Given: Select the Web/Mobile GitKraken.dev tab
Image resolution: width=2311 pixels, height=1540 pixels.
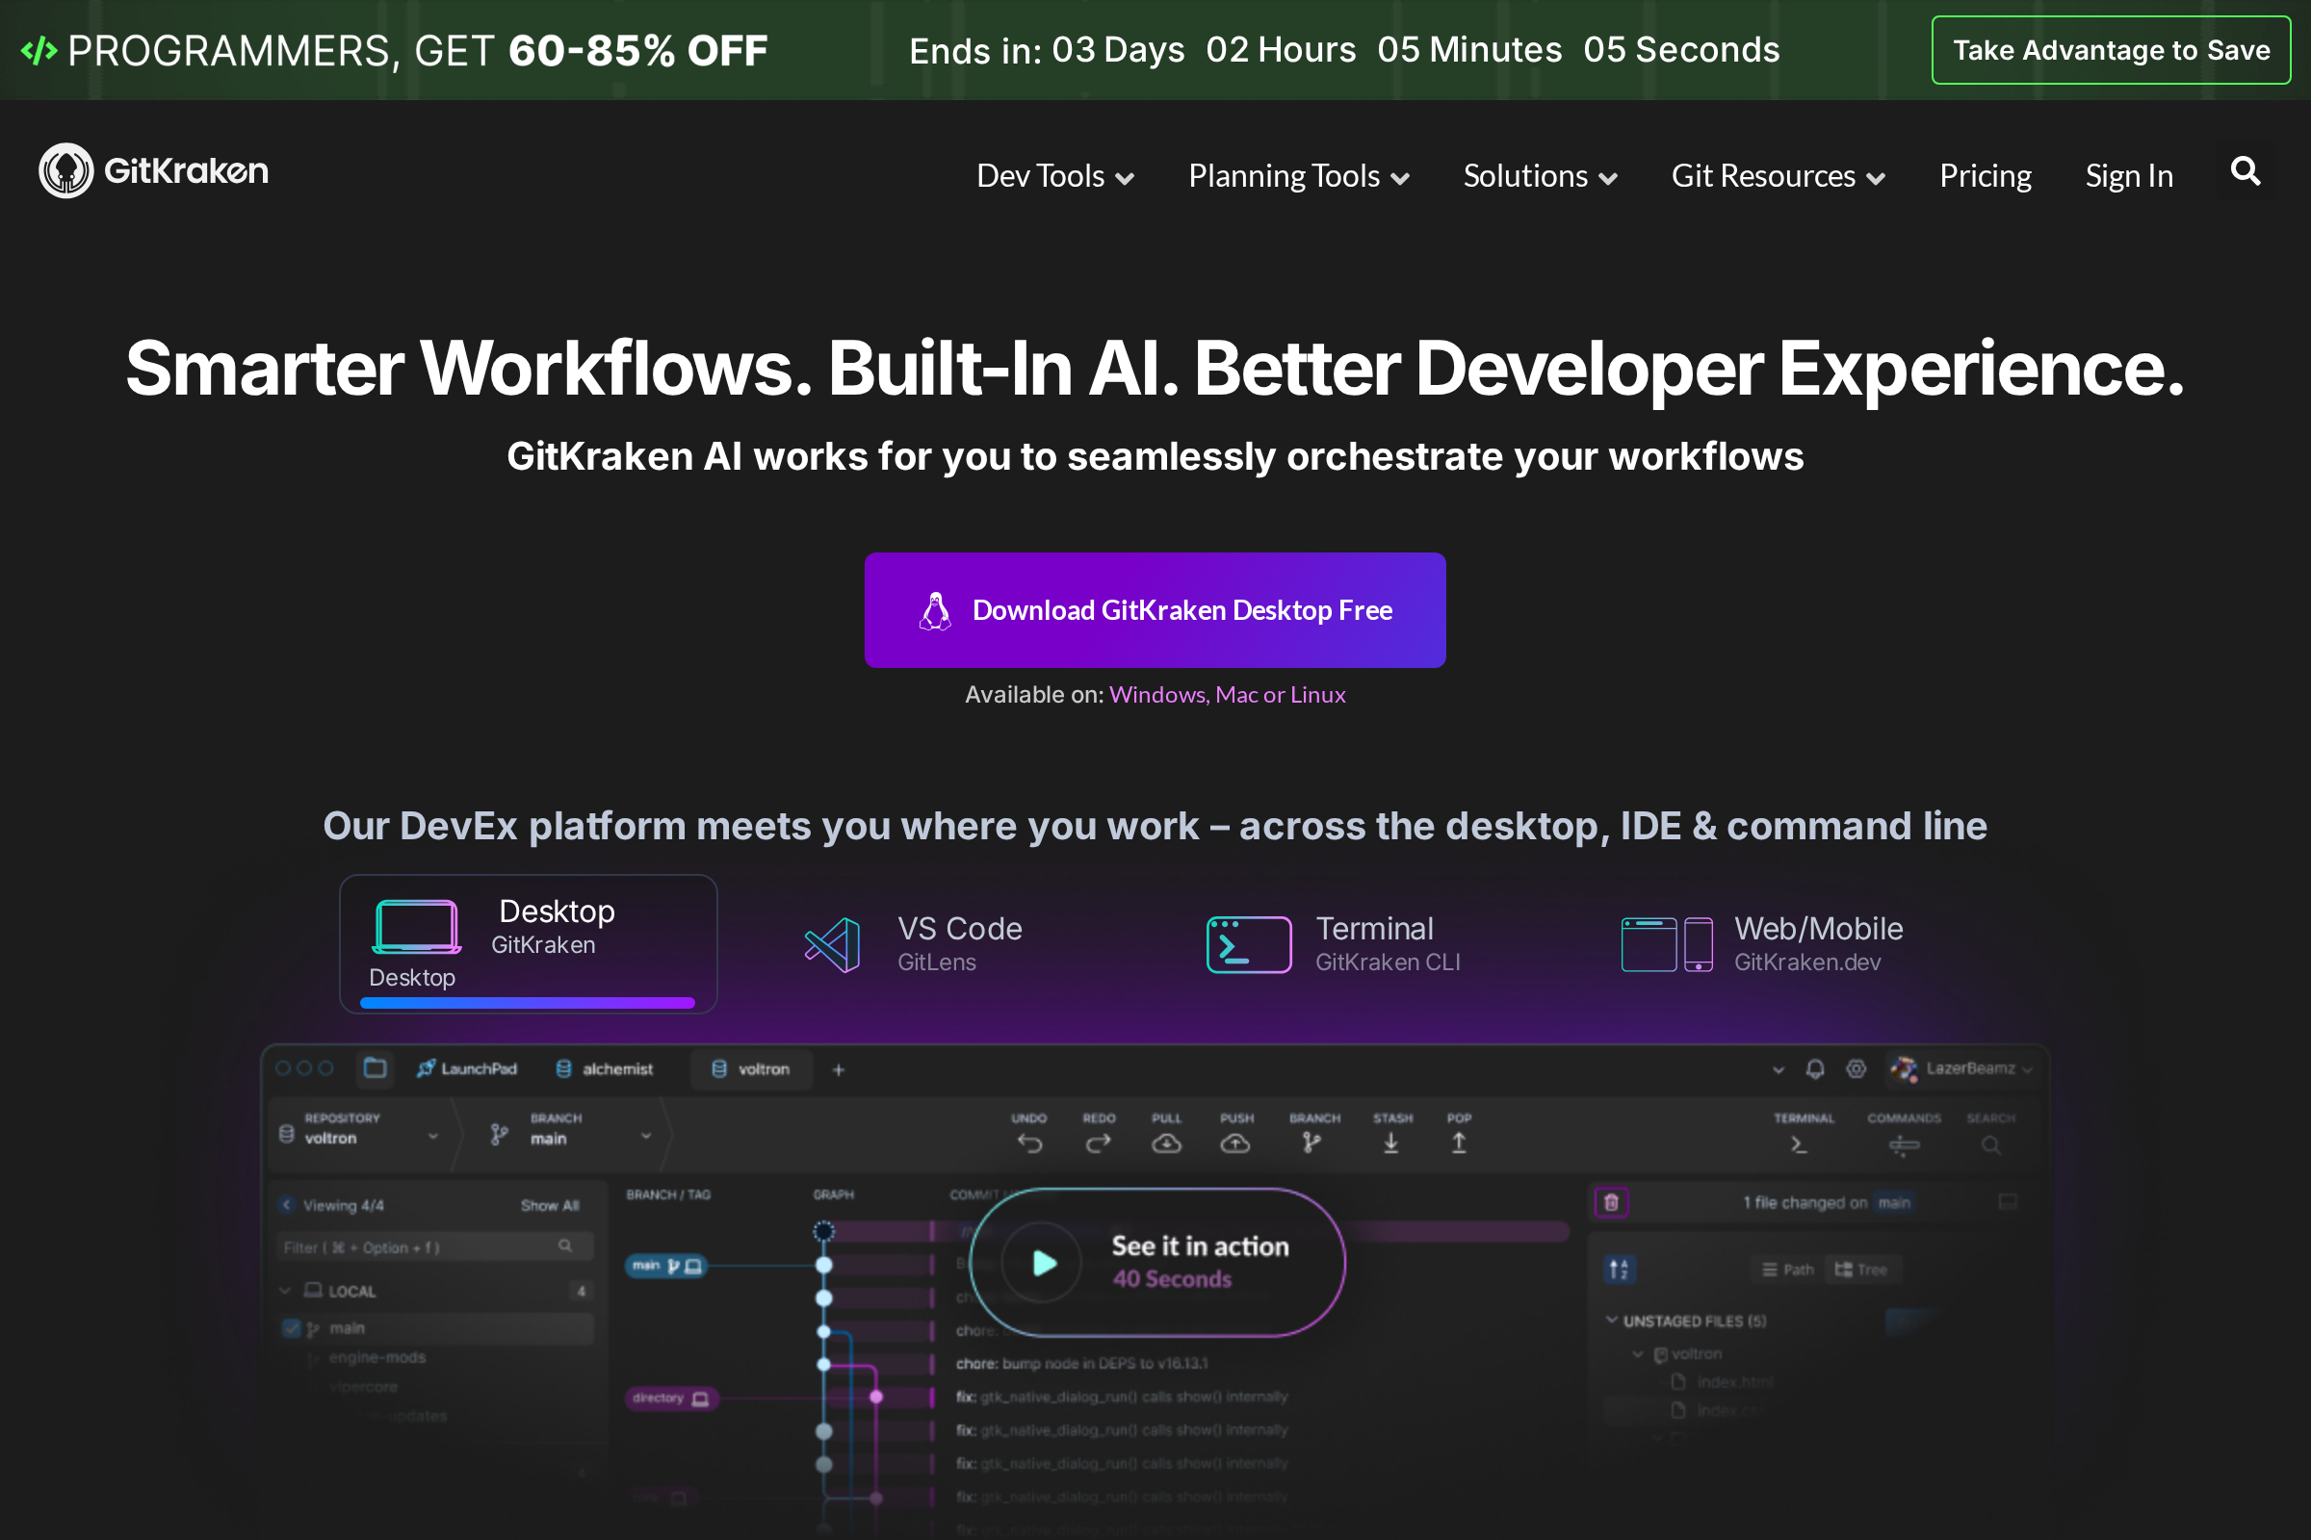Looking at the screenshot, I should tap(1762, 945).
